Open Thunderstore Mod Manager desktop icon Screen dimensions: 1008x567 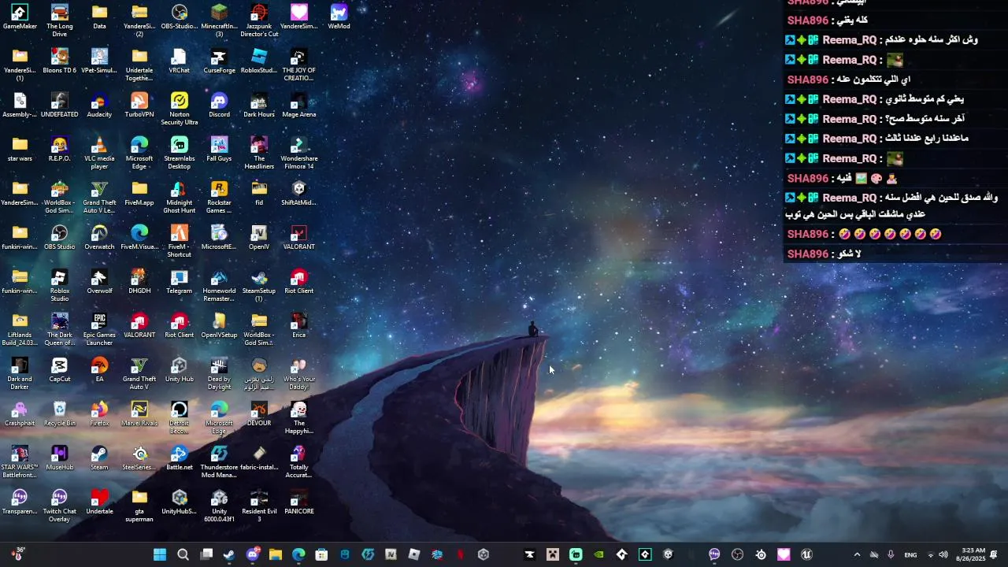tap(219, 462)
